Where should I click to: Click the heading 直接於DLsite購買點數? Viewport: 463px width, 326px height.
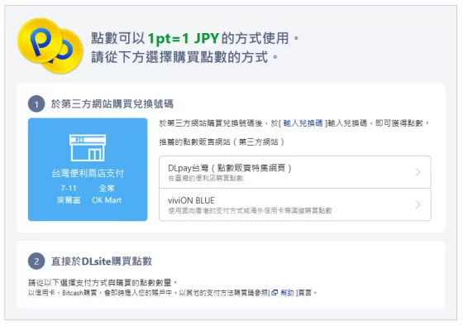click(x=102, y=261)
